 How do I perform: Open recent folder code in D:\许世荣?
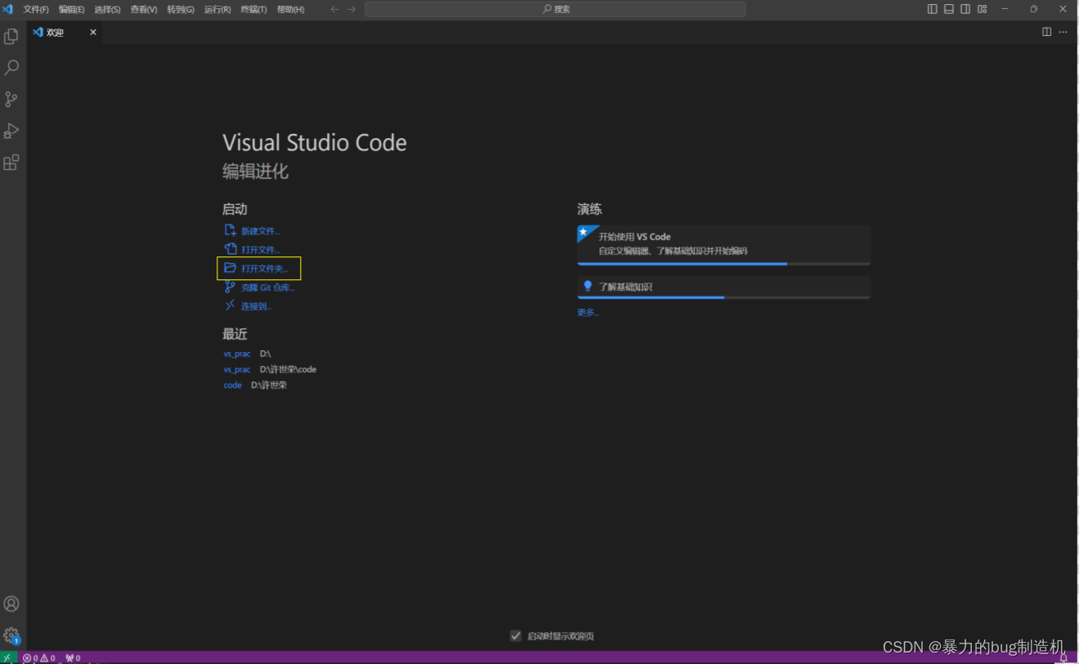[233, 385]
